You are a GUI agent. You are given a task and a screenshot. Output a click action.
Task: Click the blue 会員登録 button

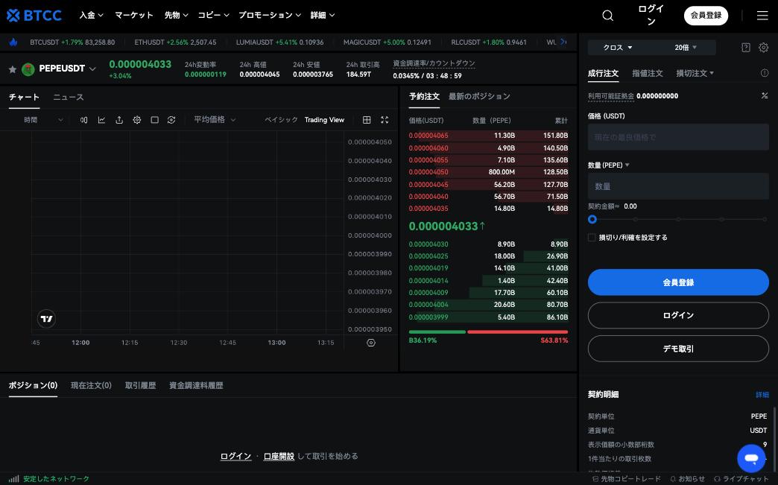coord(678,282)
